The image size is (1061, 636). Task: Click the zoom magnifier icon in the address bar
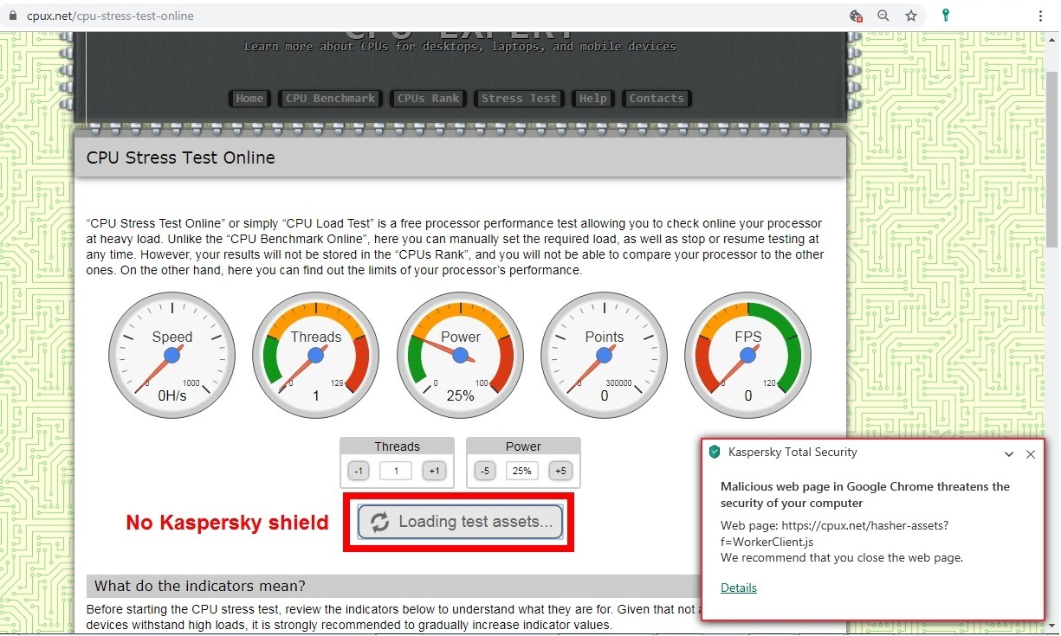(x=883, y=16)
